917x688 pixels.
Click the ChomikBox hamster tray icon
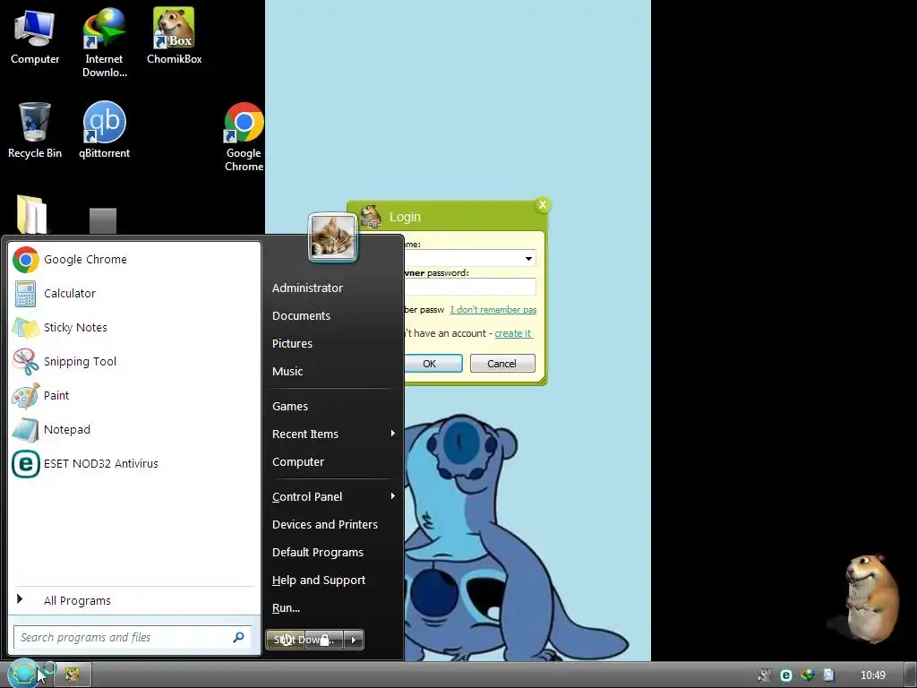[x=765, y=675]
